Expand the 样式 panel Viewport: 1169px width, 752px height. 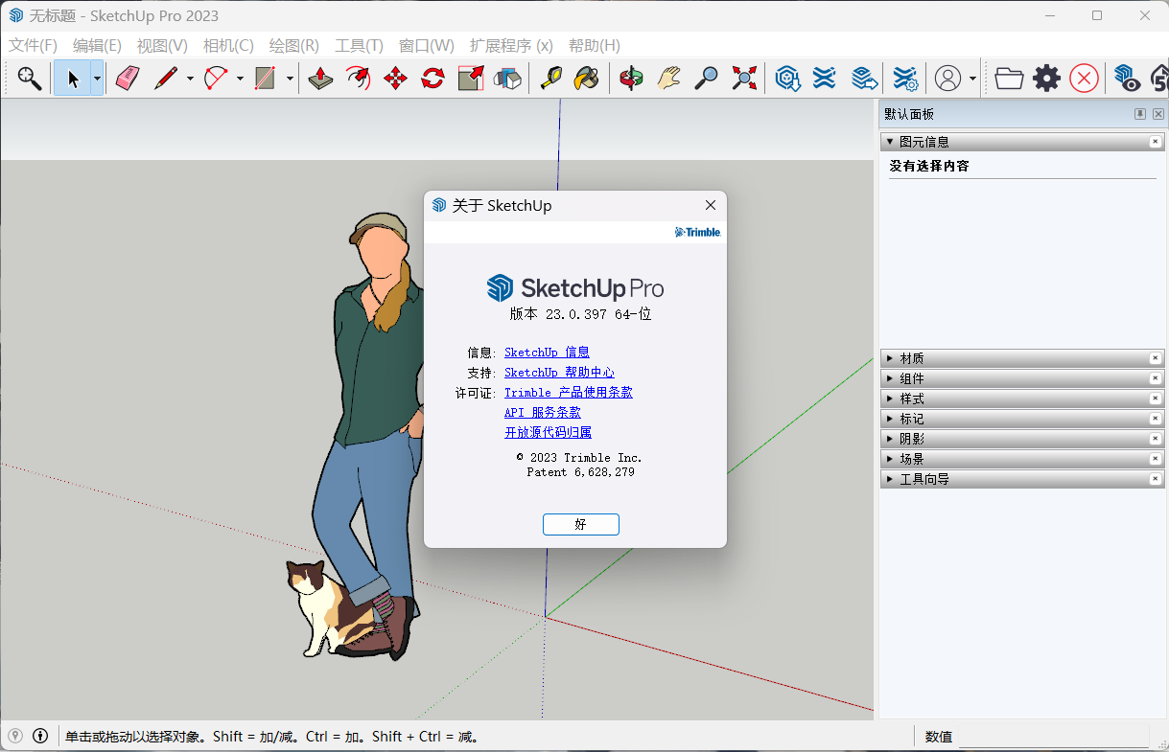(890, 399)
